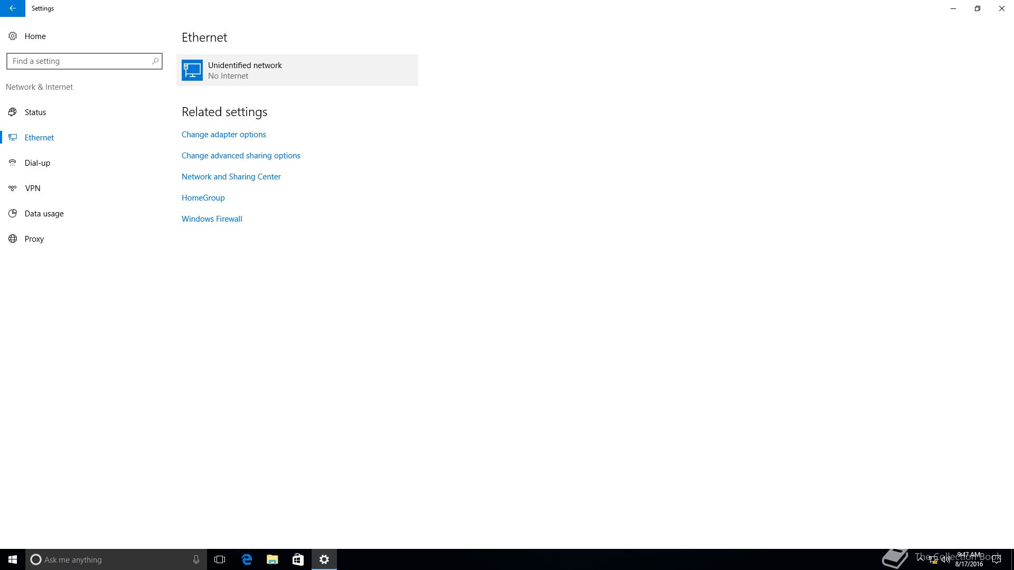Open the Data usage page
1014x570 pixels.
point(44,214)
